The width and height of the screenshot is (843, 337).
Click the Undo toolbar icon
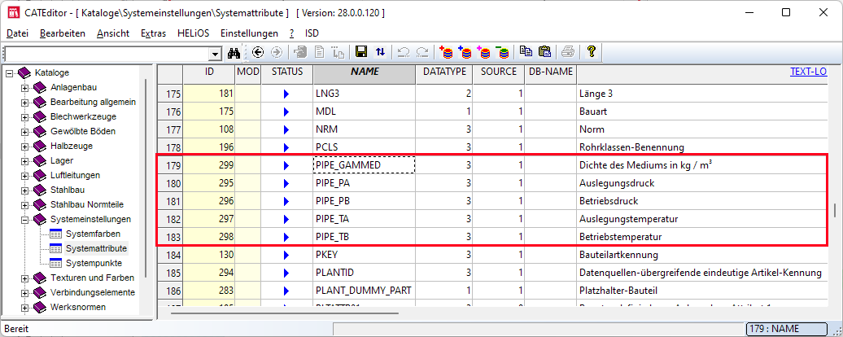[404, 52]
